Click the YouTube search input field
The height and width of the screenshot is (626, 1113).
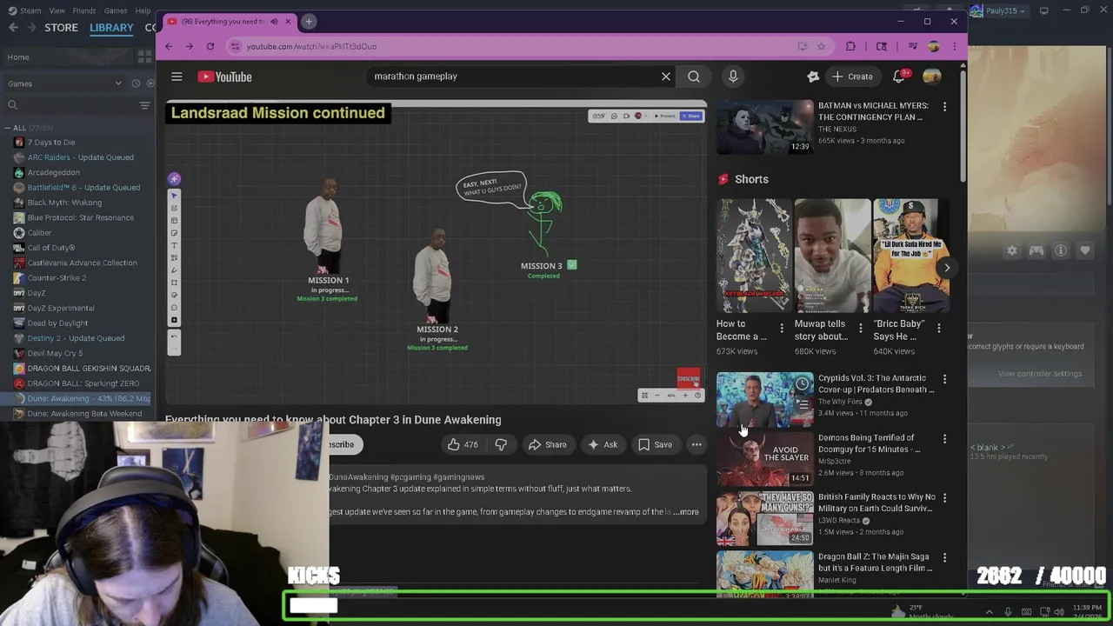point(513,77)
